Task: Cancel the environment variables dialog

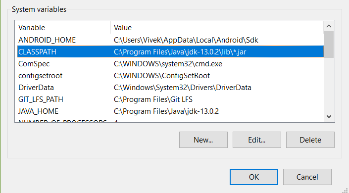Action: (x=307, y=177)
